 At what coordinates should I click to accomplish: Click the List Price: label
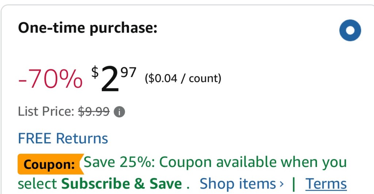click(46, 111)
